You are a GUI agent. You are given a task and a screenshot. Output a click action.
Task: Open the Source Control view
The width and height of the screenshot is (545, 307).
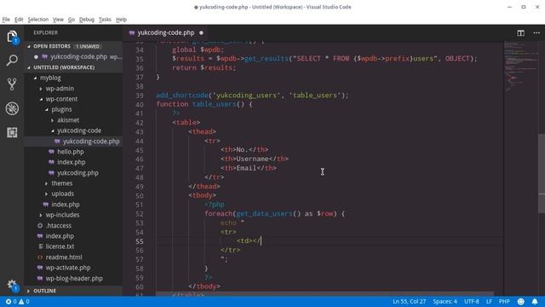(x=12, y=84)
